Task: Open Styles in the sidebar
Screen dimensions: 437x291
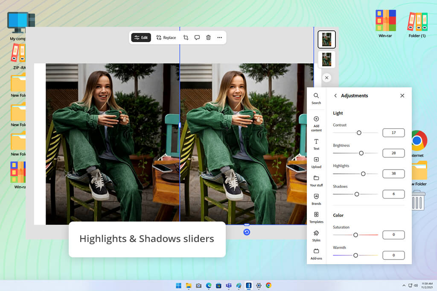Action: 316,236
